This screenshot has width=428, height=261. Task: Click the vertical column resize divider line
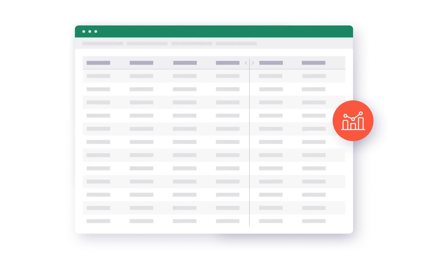(249, 145)
